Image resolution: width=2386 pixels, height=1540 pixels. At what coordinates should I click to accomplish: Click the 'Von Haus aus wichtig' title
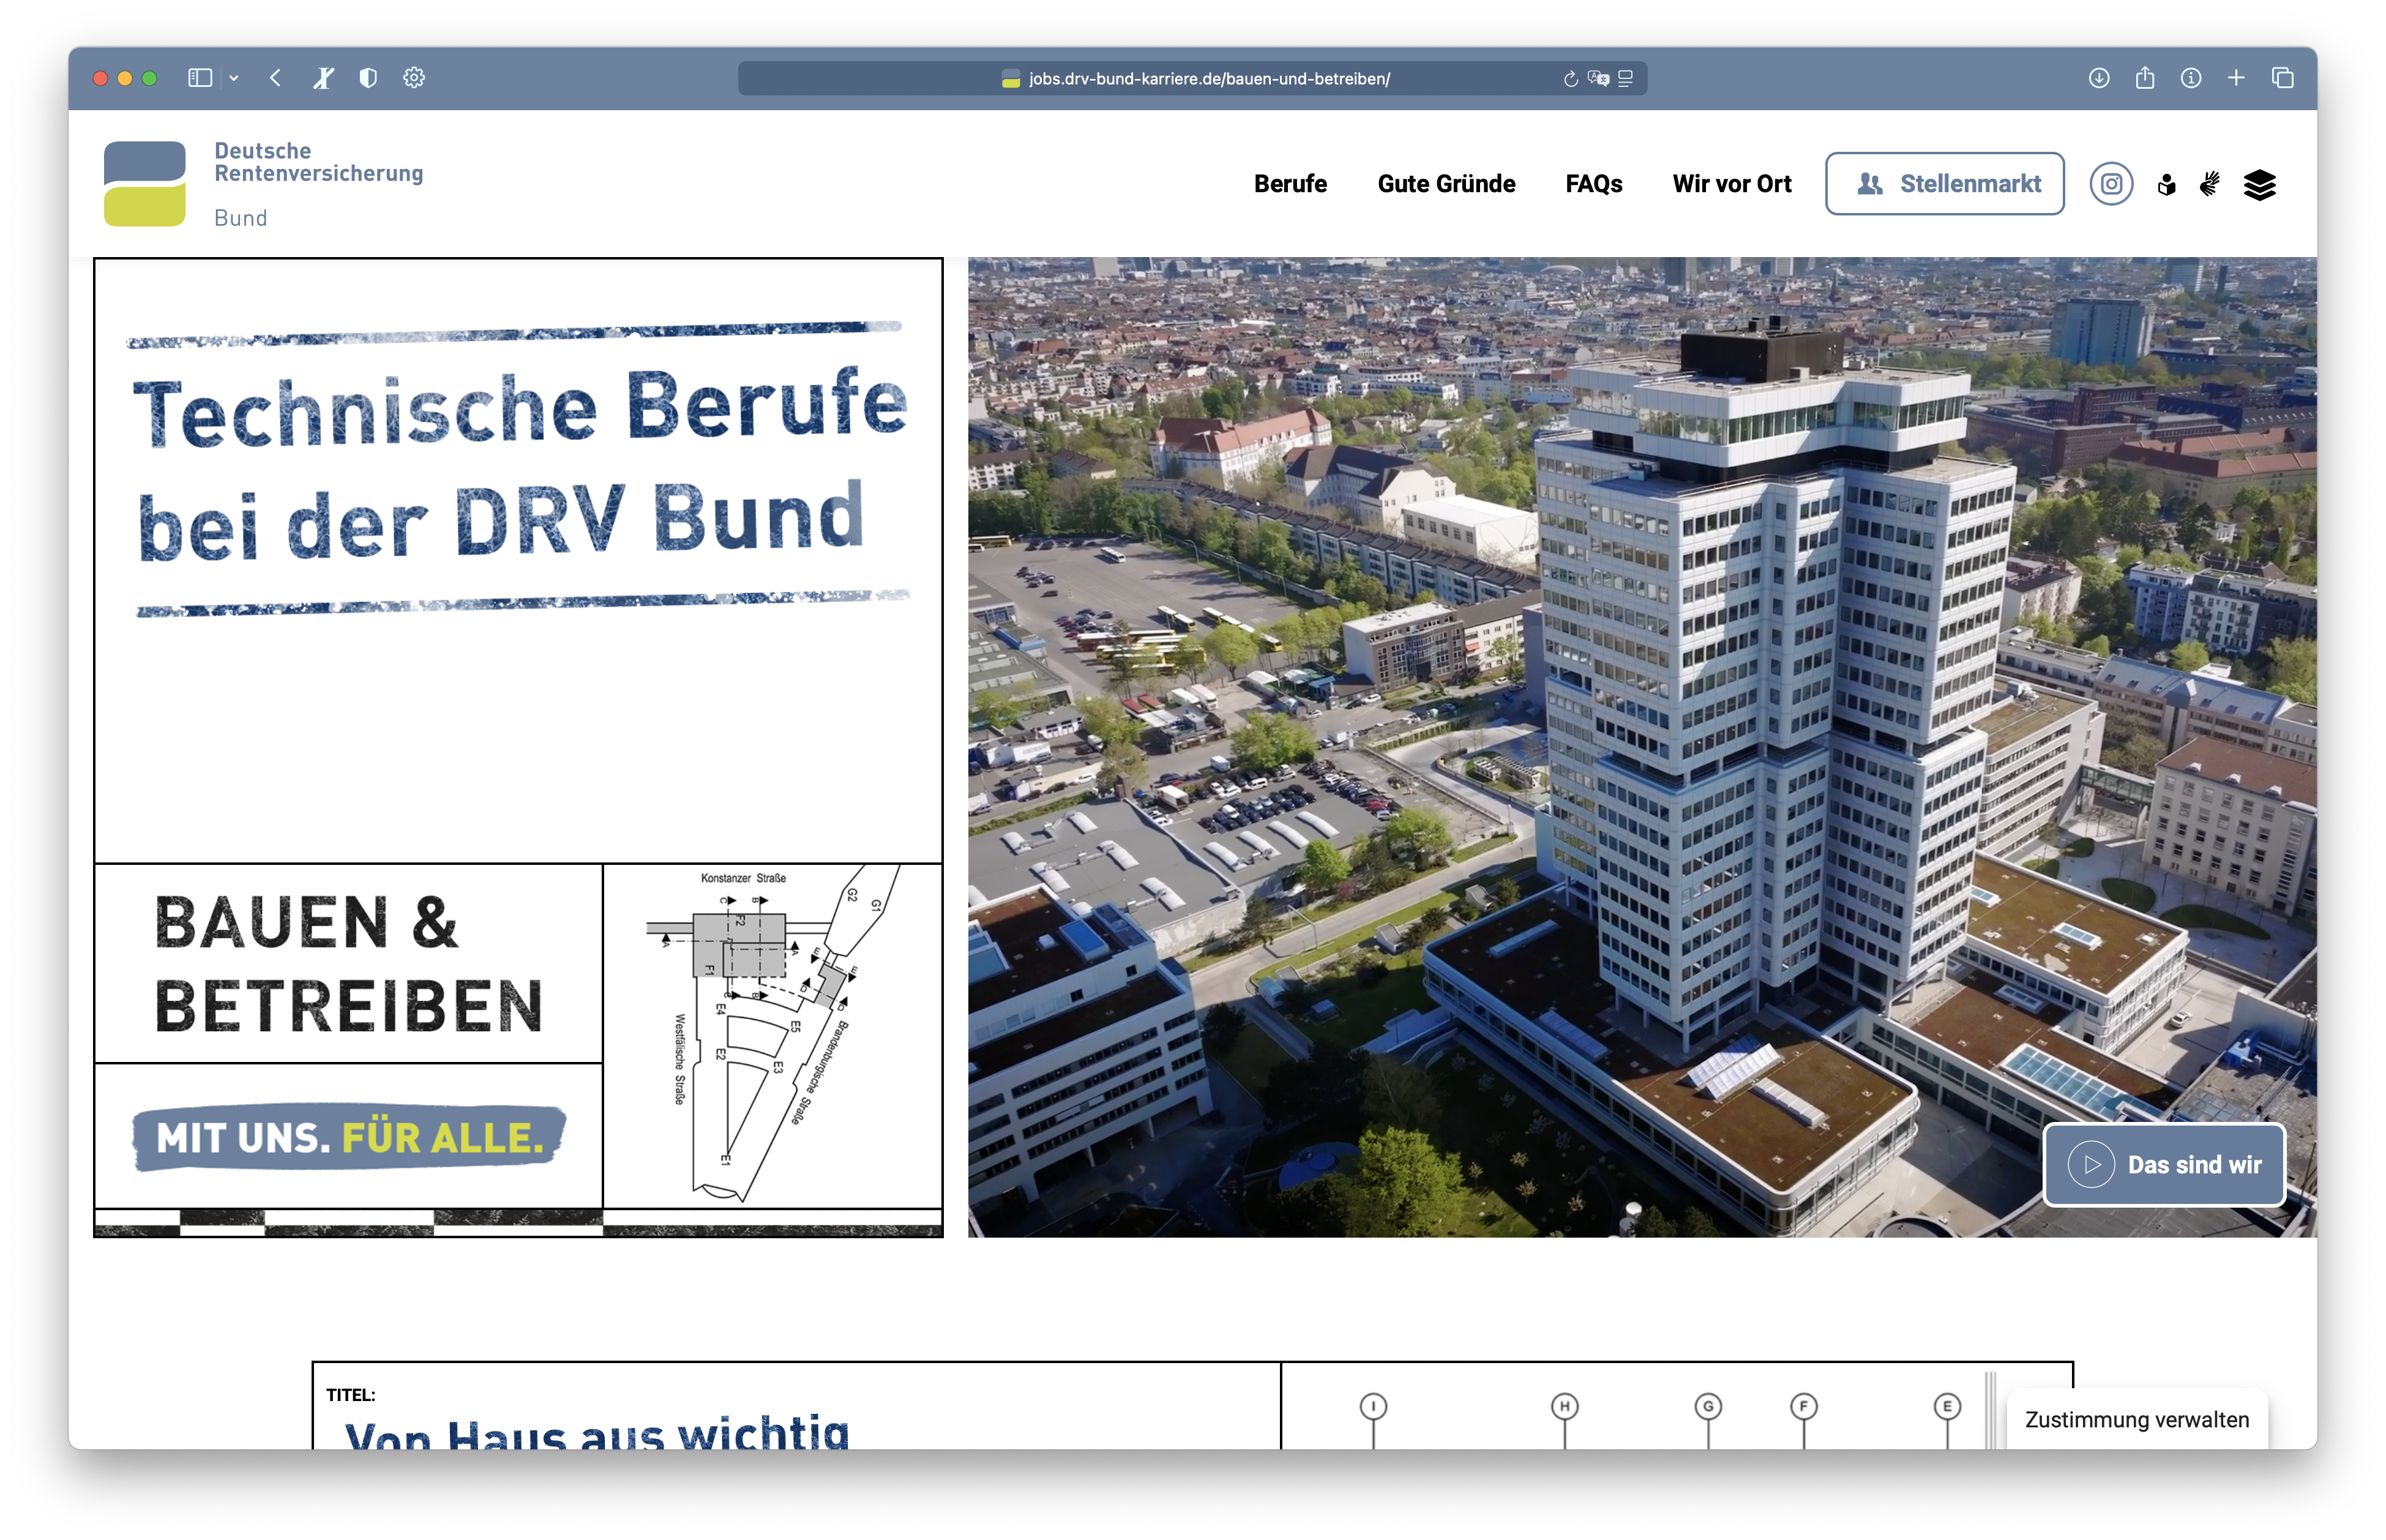[597, 1432]
